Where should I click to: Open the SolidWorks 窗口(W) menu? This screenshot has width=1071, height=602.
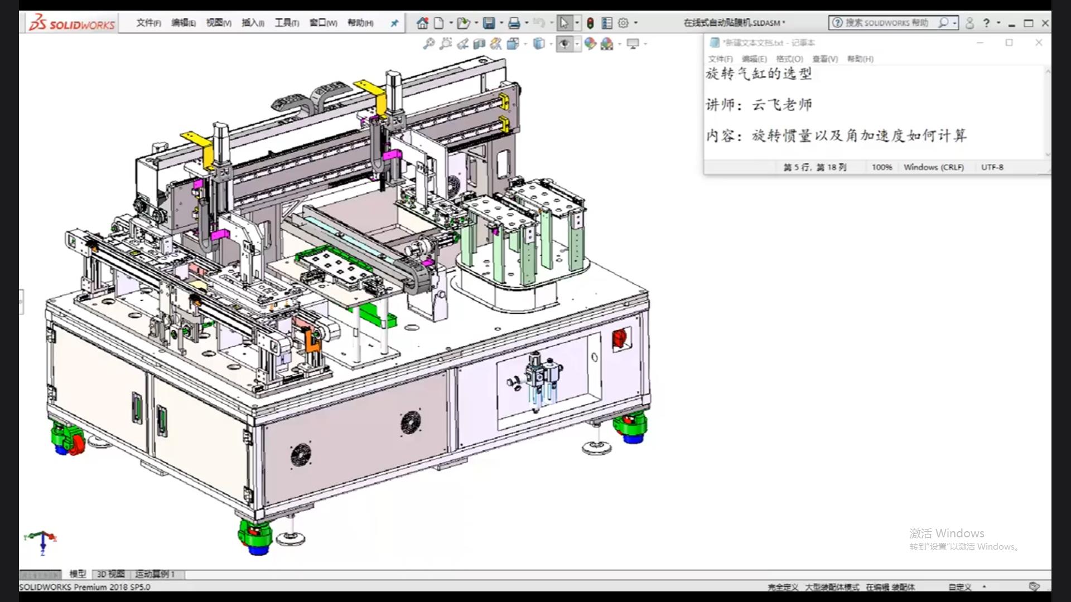[324, 23]
